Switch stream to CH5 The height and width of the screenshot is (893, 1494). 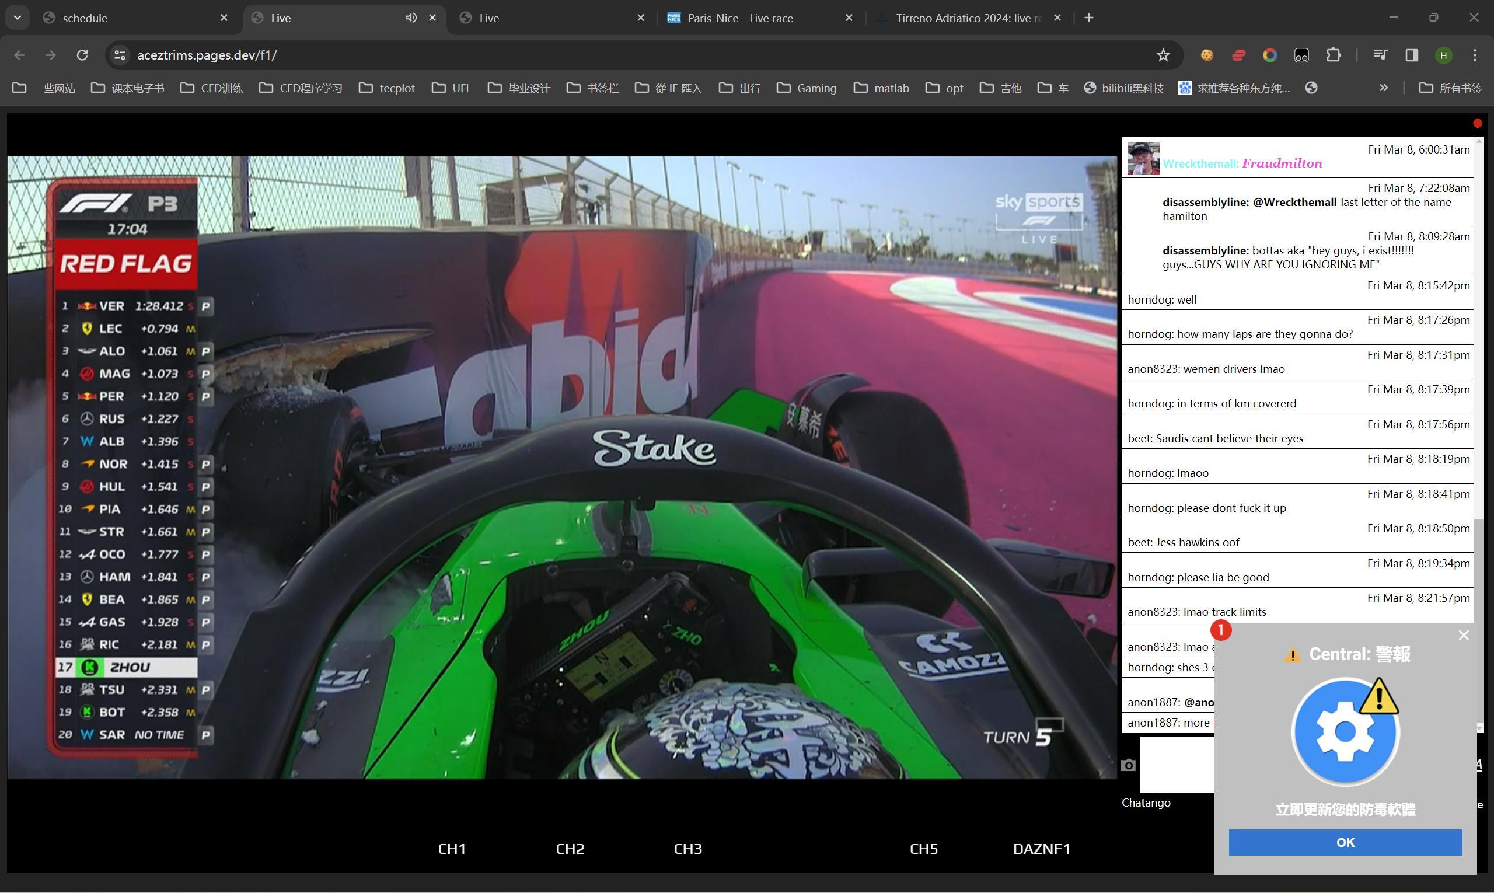coord(924,849)
